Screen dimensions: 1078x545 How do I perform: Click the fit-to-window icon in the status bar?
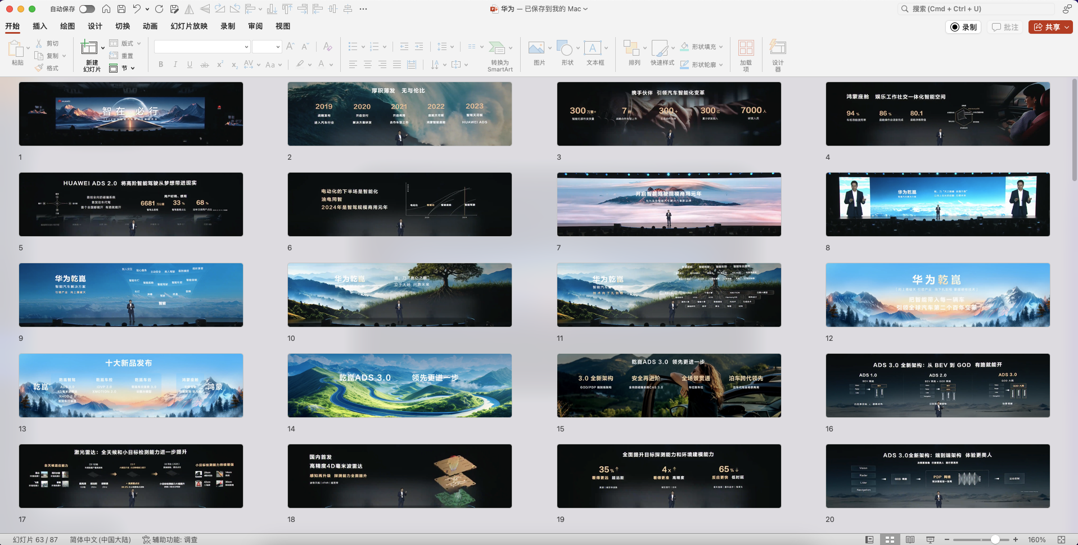point(1062,539)
